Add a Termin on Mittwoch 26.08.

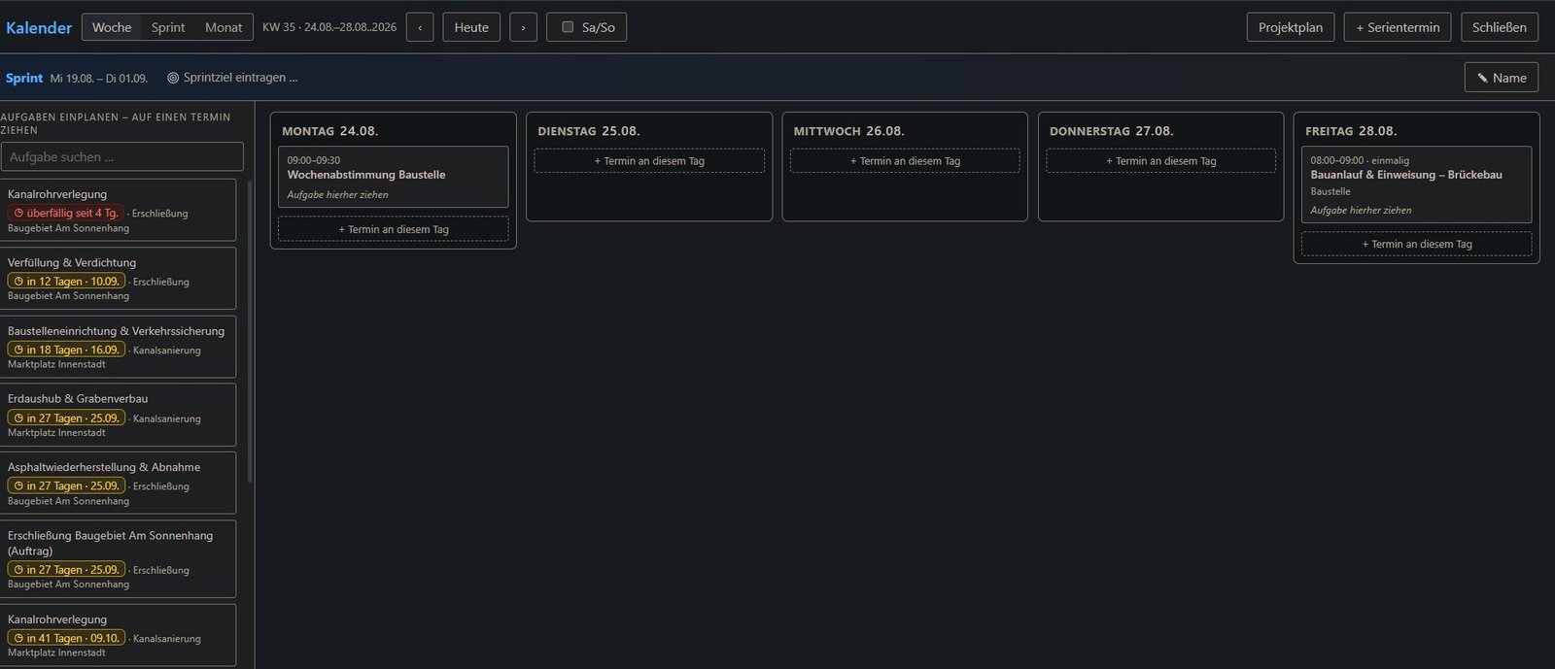[905, 161]
